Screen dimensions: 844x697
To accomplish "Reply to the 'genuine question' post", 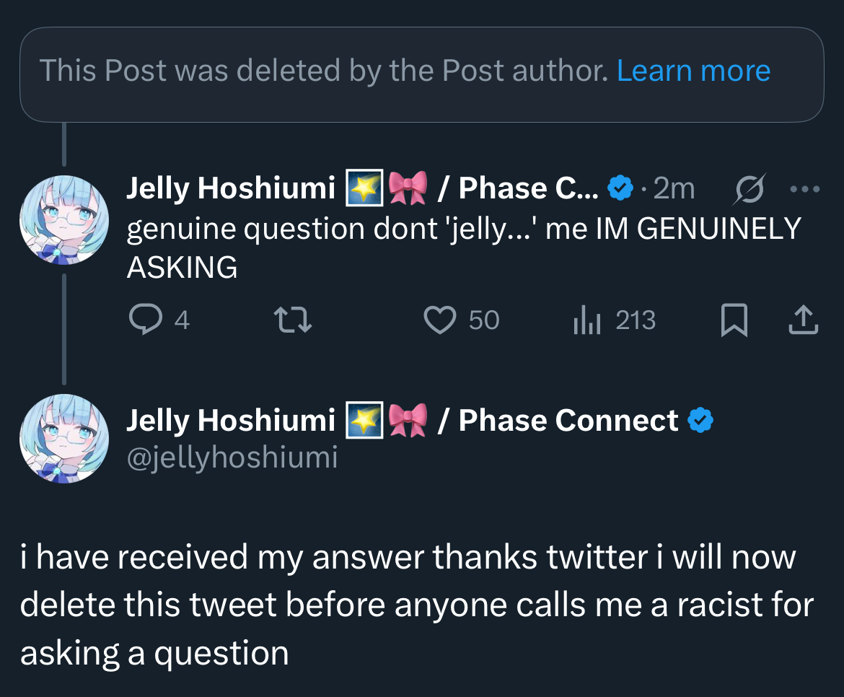I will coord(145,320).
